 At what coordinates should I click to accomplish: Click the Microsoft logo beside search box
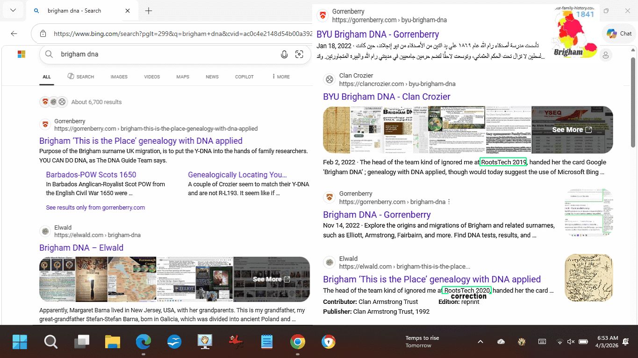tap(21, 55)
